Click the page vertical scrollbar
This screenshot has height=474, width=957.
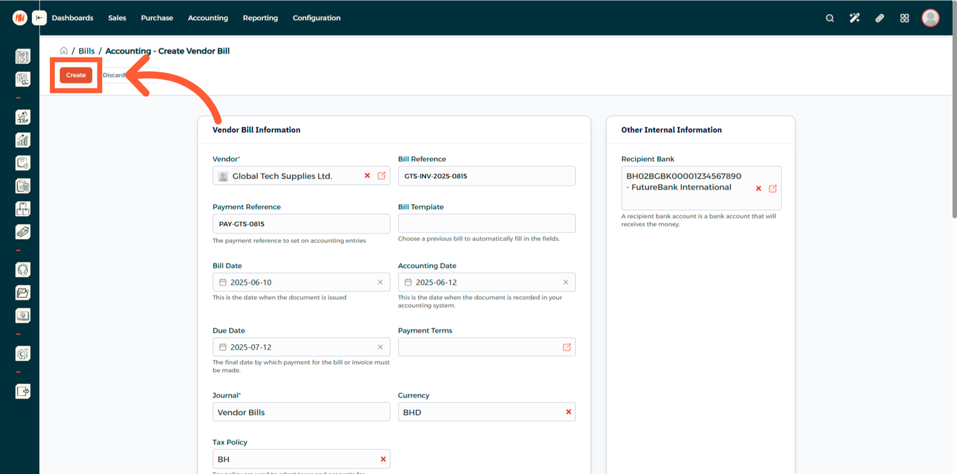[x=954, y=128]
